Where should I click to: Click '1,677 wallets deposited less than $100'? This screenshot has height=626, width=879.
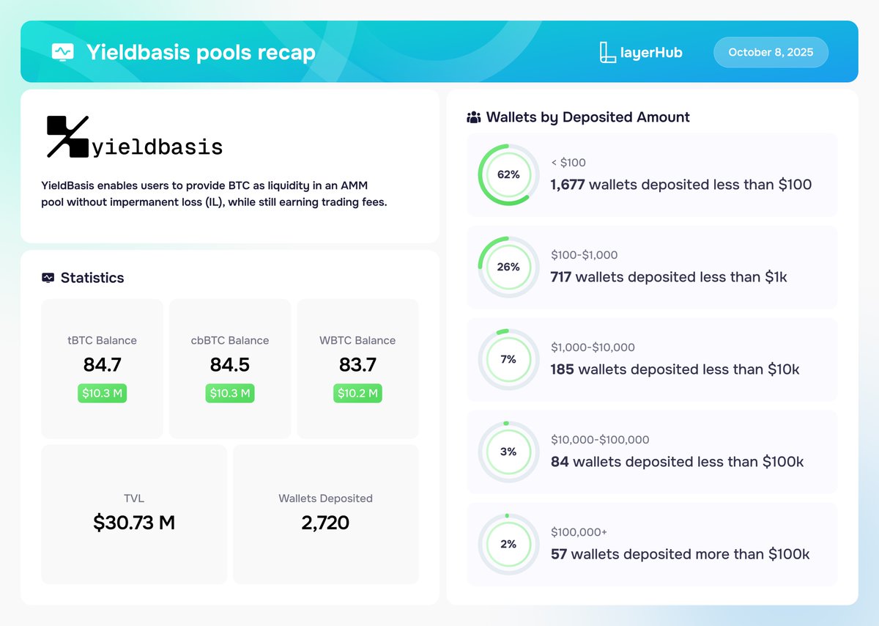tap(681, 185)
